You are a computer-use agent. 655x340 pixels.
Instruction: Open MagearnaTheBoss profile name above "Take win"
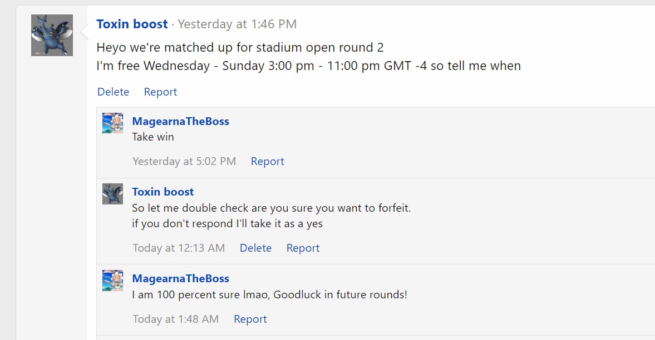point(180,121)
